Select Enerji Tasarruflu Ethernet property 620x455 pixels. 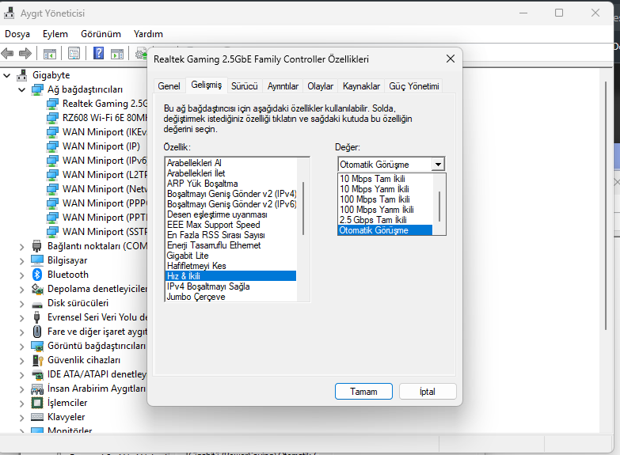(231, 245)
